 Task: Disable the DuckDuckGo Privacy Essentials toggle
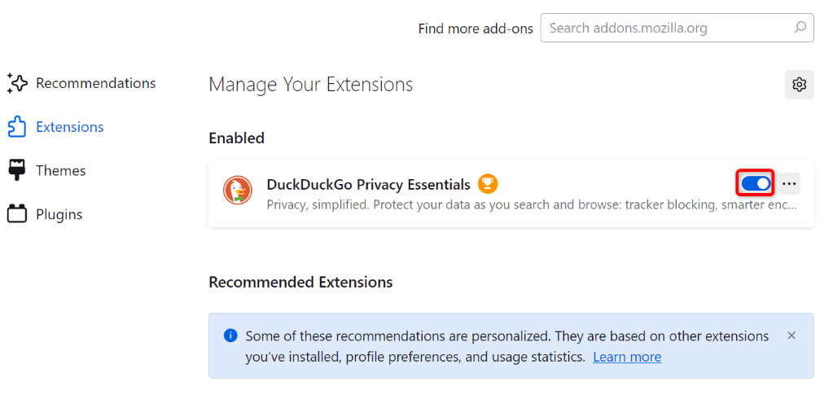click(x=756, y=183)
